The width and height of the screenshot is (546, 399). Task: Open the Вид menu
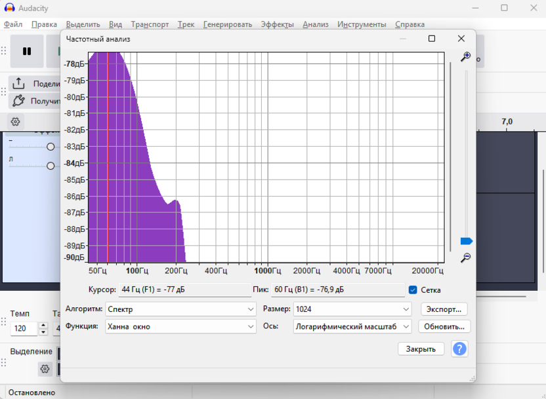click(x=115, y=24)
